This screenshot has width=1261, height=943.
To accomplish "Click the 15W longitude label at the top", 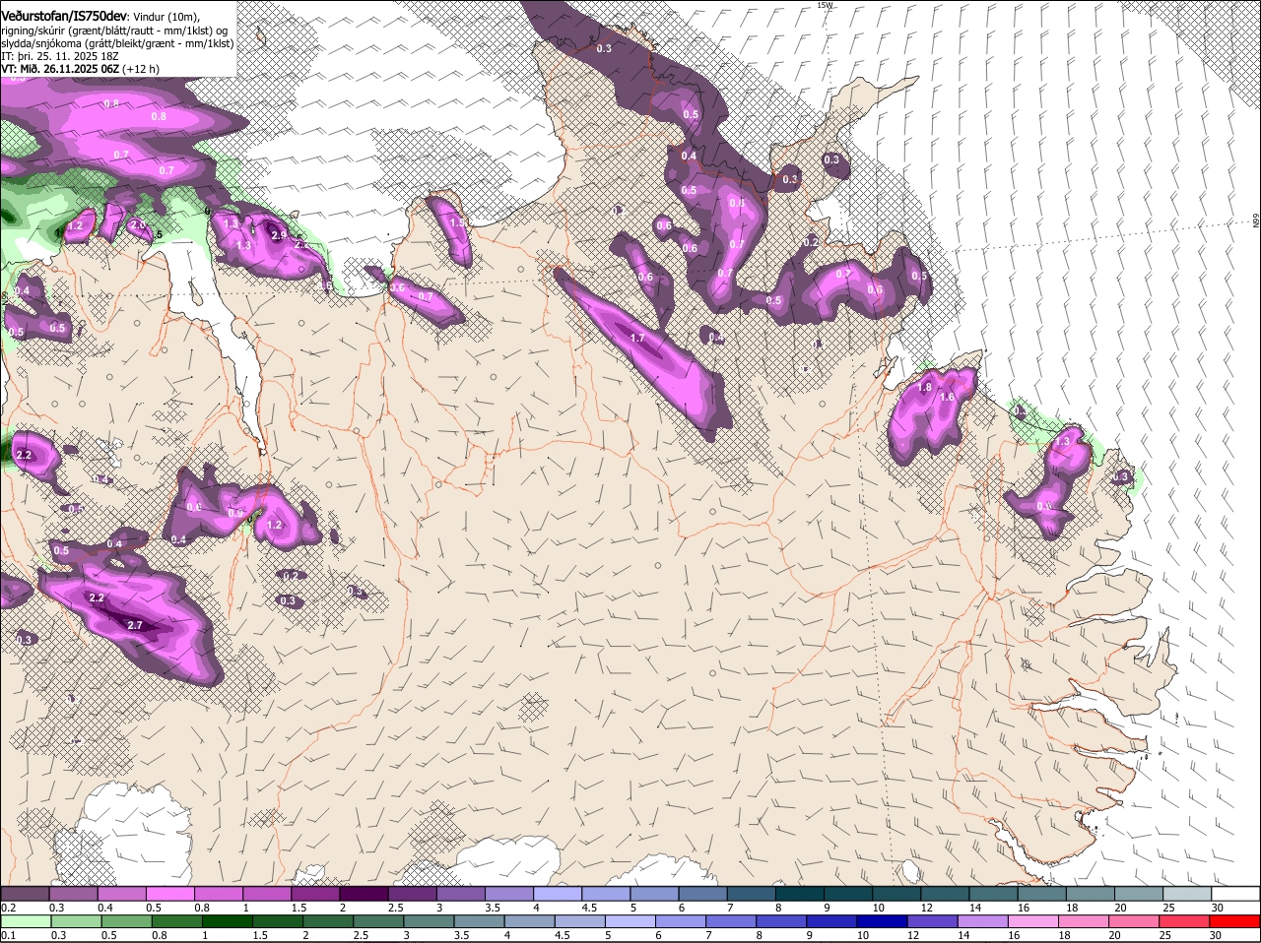I will click(825, 5).
